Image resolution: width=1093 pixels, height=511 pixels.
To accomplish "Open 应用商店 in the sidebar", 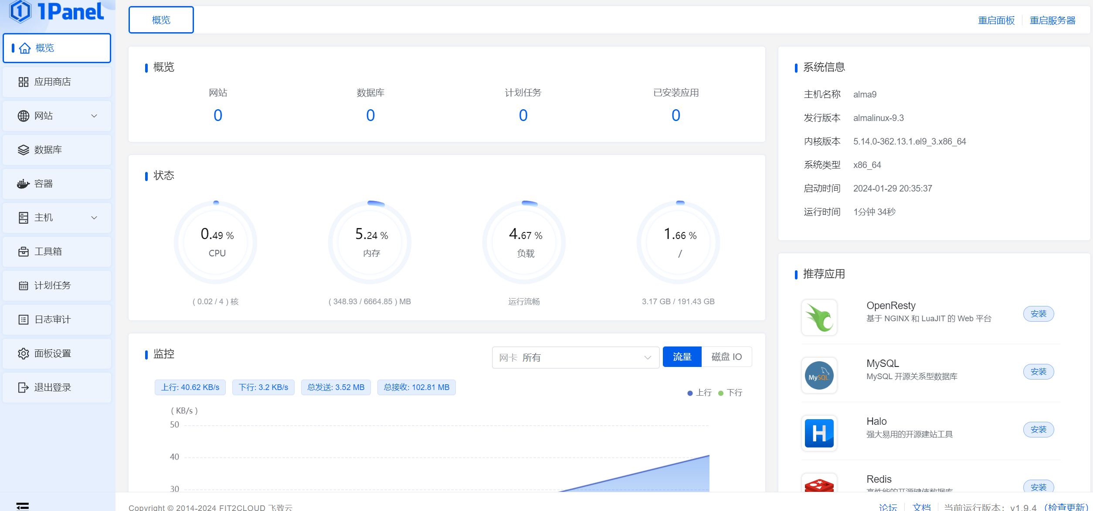I will pos(57,82).
